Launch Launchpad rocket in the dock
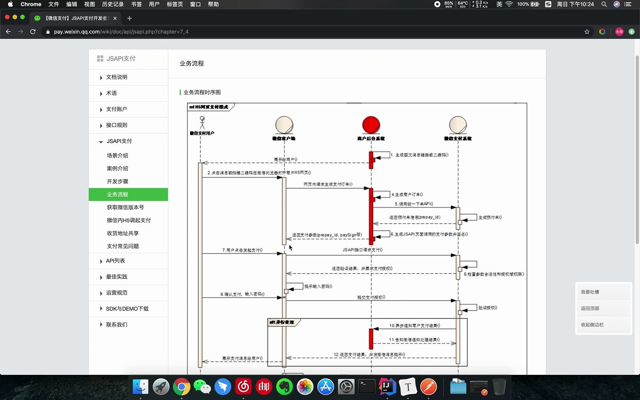The height and width of the screenshot is (400, 640). 161,387
